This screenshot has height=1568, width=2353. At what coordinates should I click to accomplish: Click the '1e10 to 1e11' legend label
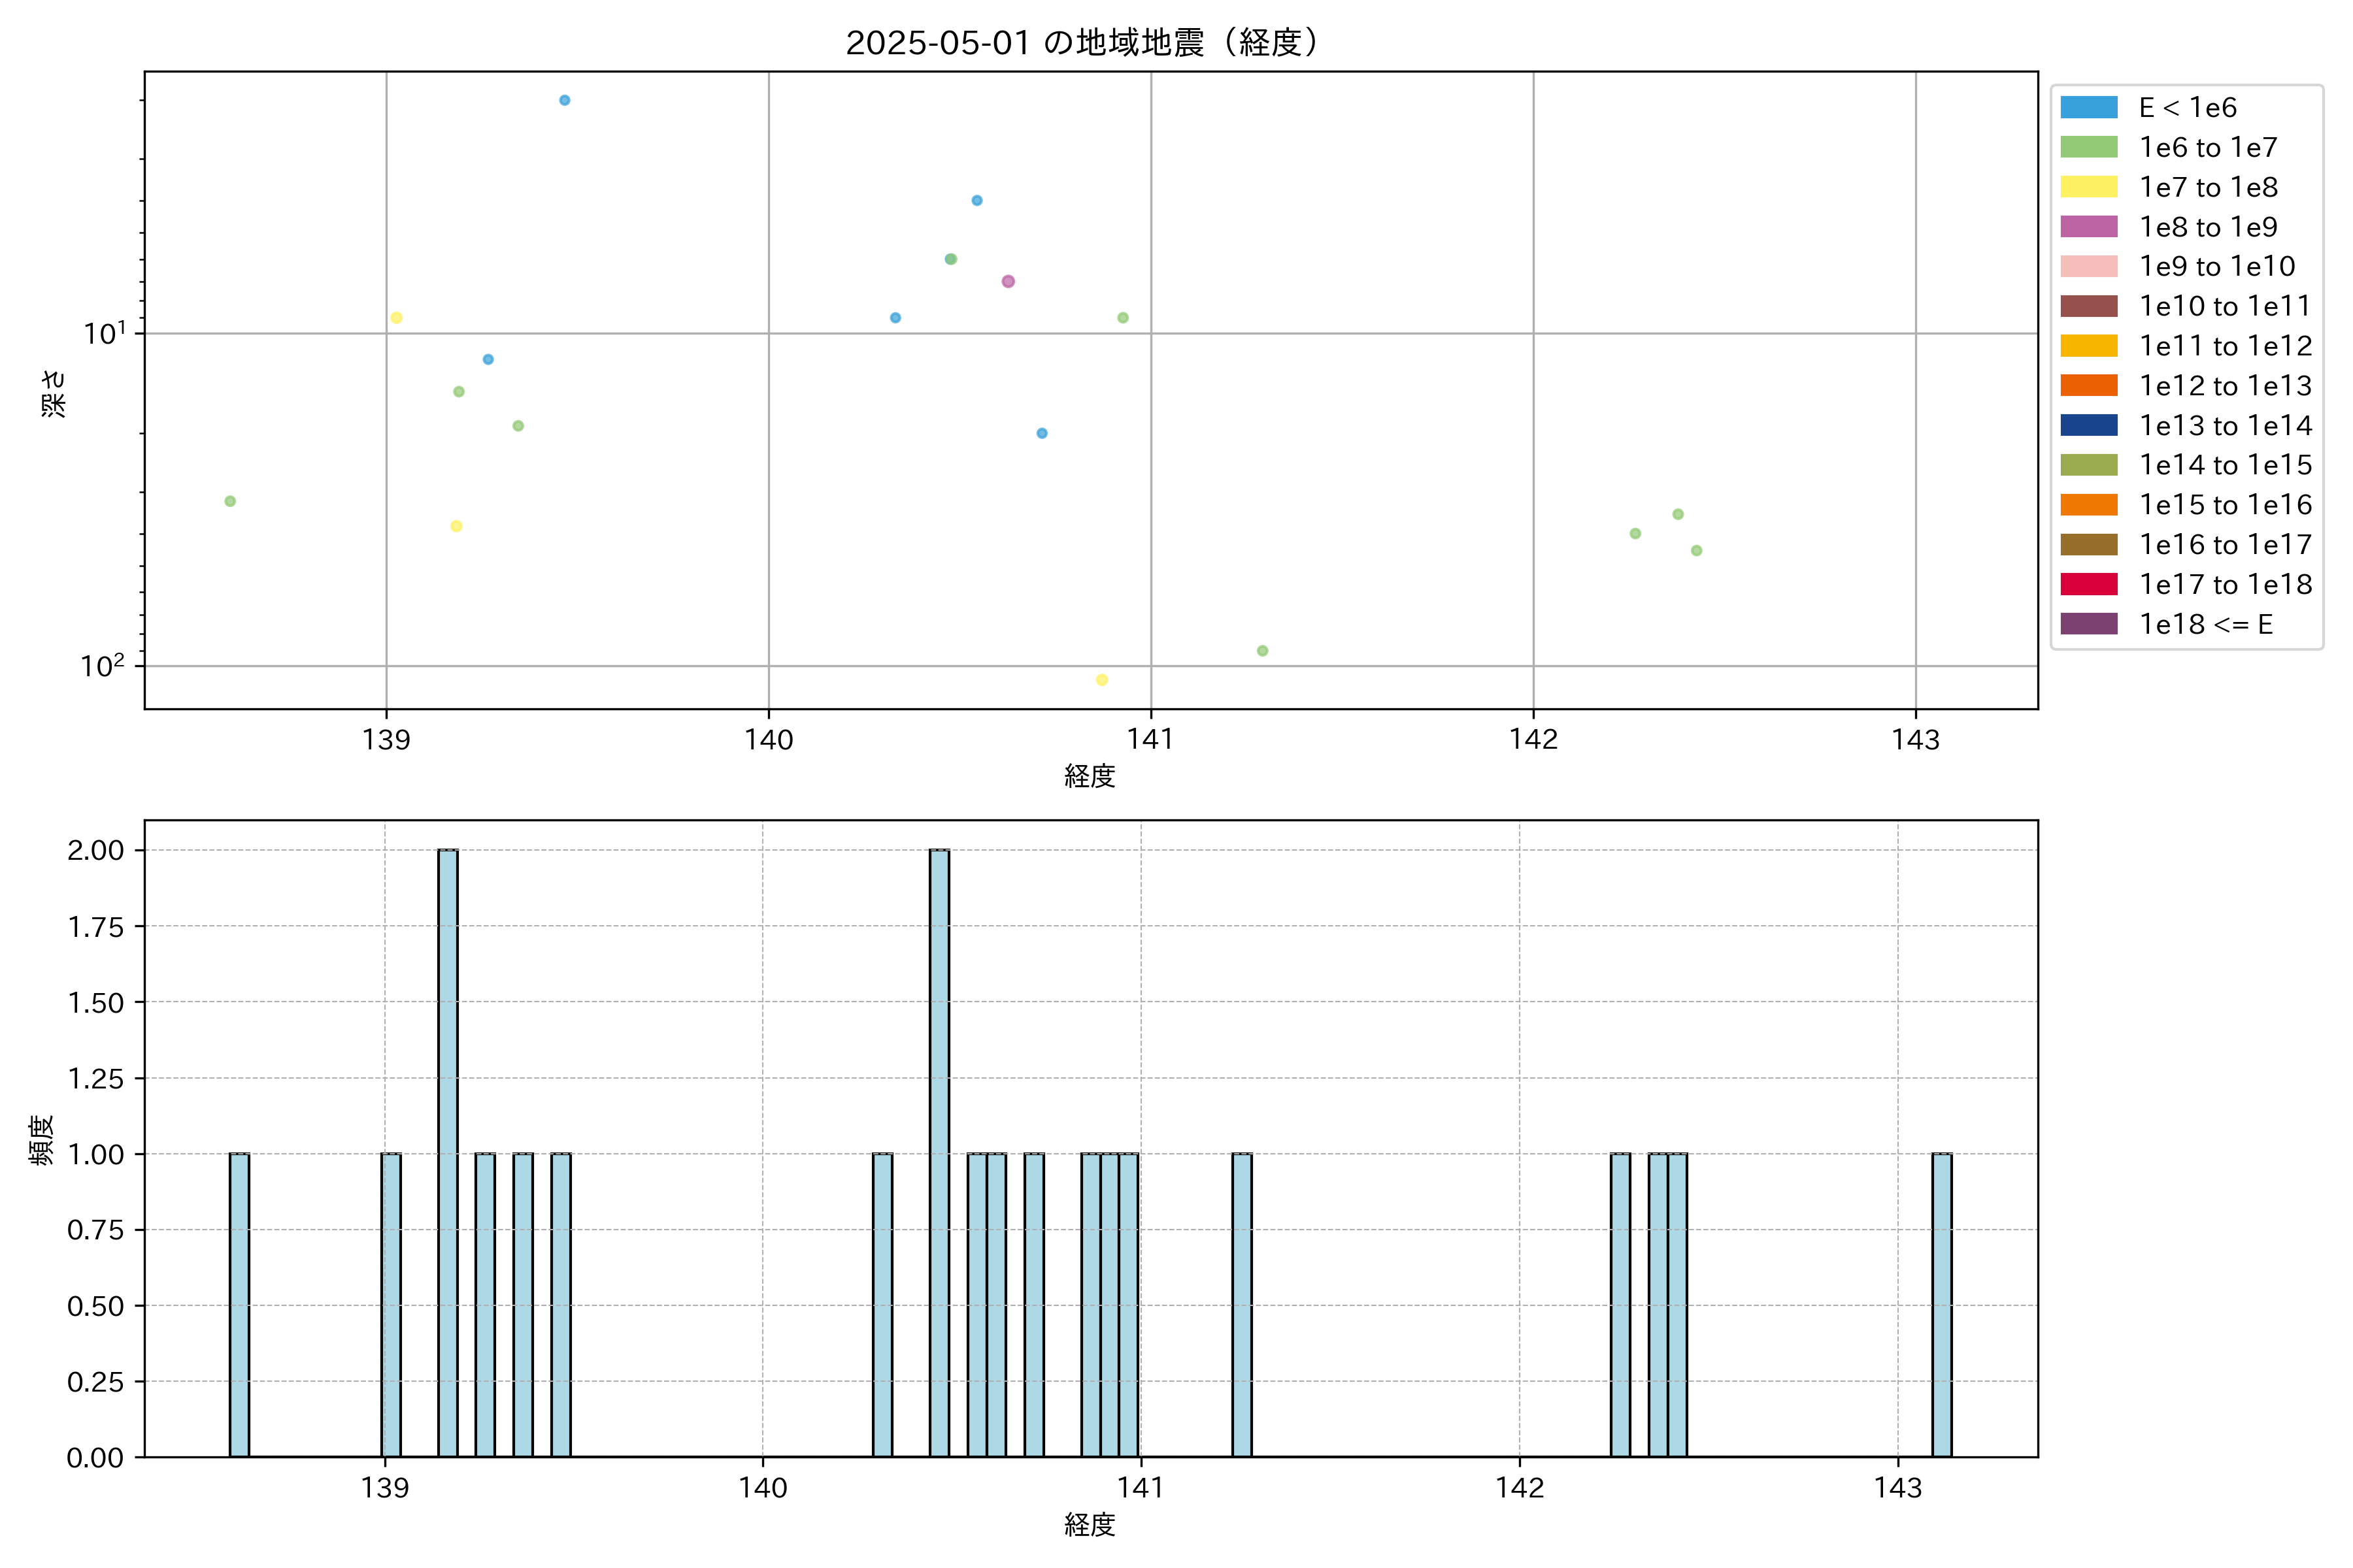(x=2225, y=306)
